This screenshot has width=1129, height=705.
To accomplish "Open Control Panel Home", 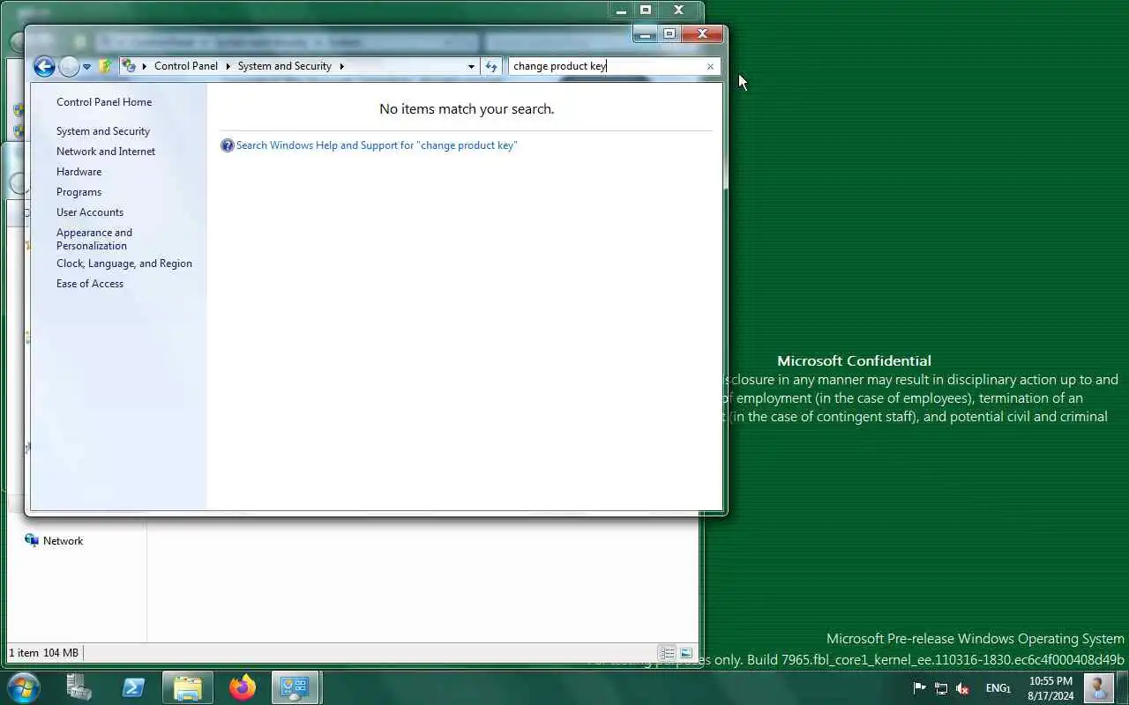I will click(x=104, y=102).
